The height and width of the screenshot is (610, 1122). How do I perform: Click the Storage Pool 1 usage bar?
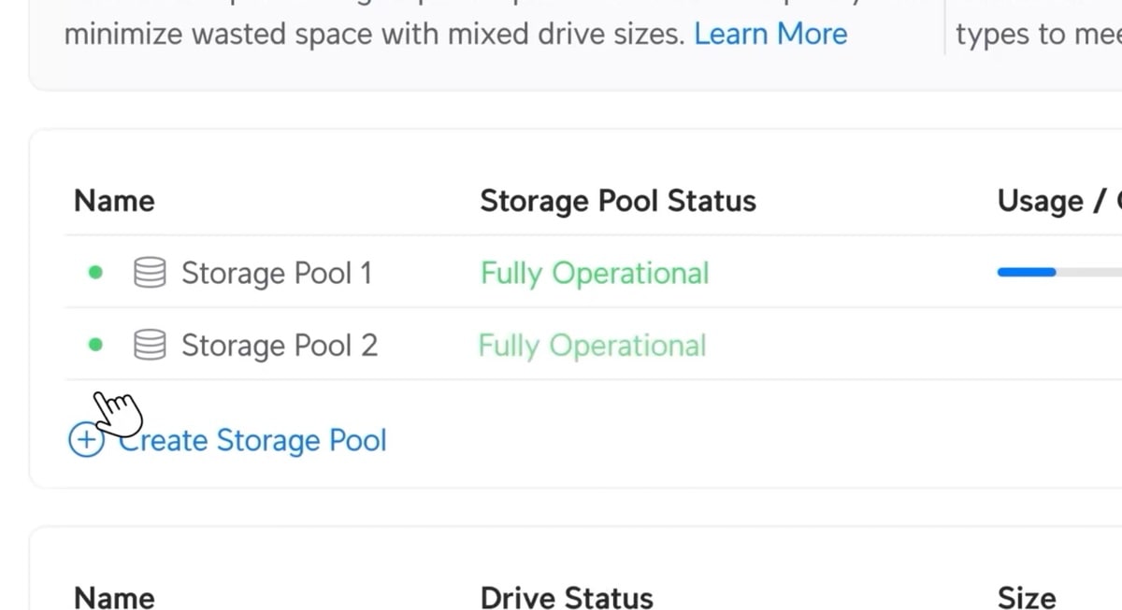point(1057,273)
